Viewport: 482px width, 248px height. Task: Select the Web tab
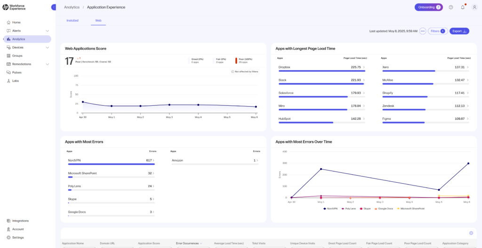98,20
